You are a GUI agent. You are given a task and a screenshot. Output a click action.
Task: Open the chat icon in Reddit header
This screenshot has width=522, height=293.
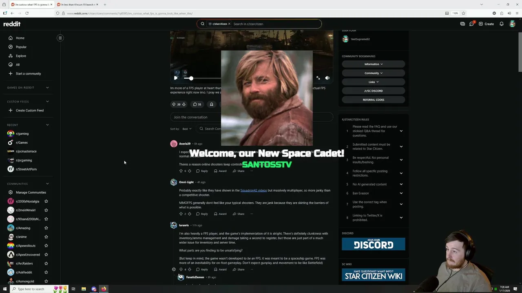pyautogui.click(x=471, y=24)
